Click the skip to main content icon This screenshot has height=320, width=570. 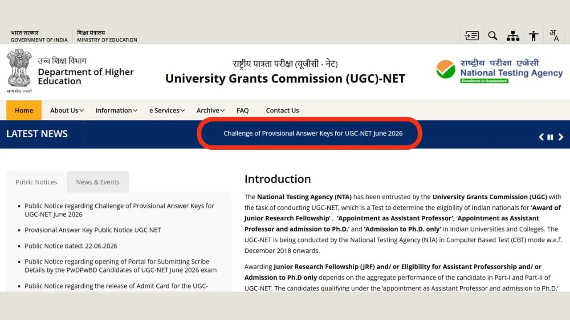pos(472,36)
